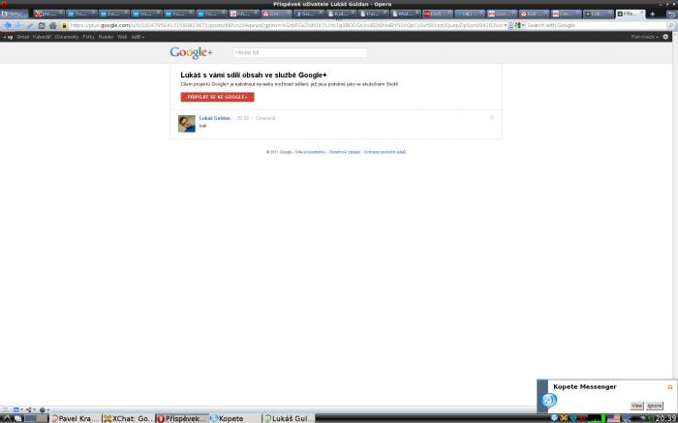678x423 pixels.
Task: Go to the Home page icon
Action: click(x=52, y=25)
